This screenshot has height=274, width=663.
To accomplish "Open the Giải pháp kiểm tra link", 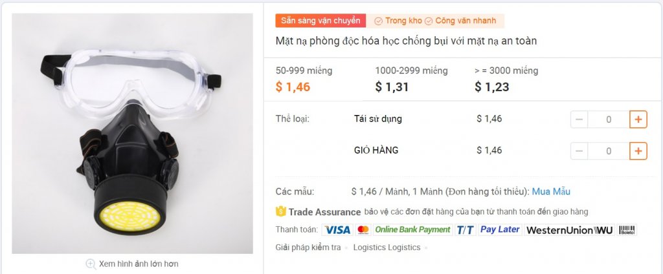I will coord(308,248).
